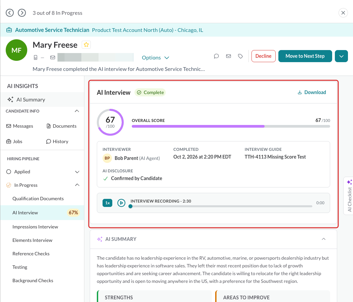Click the BP interviewer avatar

tap(107, 158)
